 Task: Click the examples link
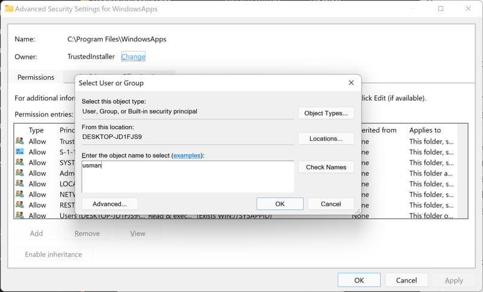click(187, 156)
